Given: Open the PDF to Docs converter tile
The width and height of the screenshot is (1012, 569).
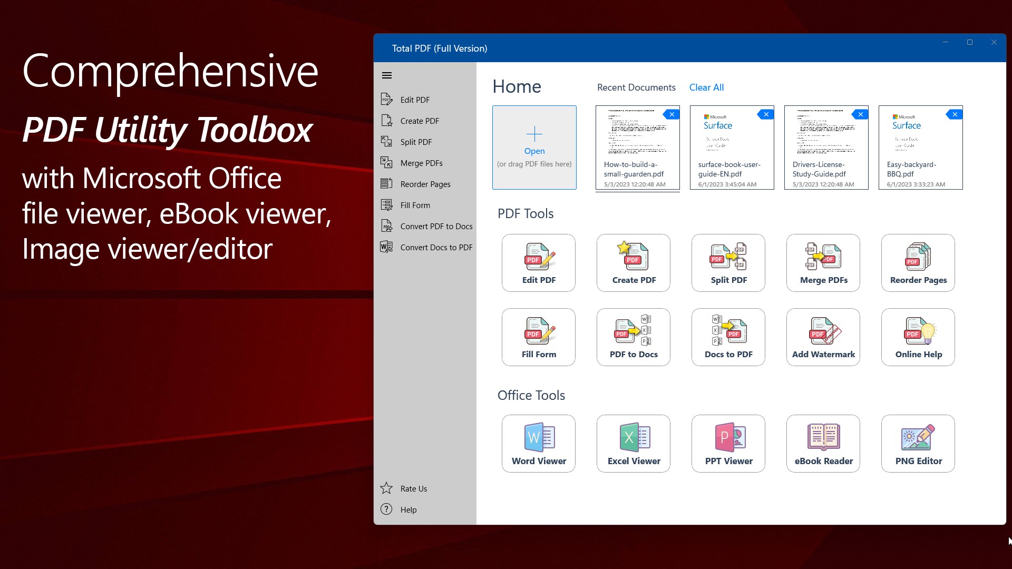Looking at the screenshot, I should point(633,337).
